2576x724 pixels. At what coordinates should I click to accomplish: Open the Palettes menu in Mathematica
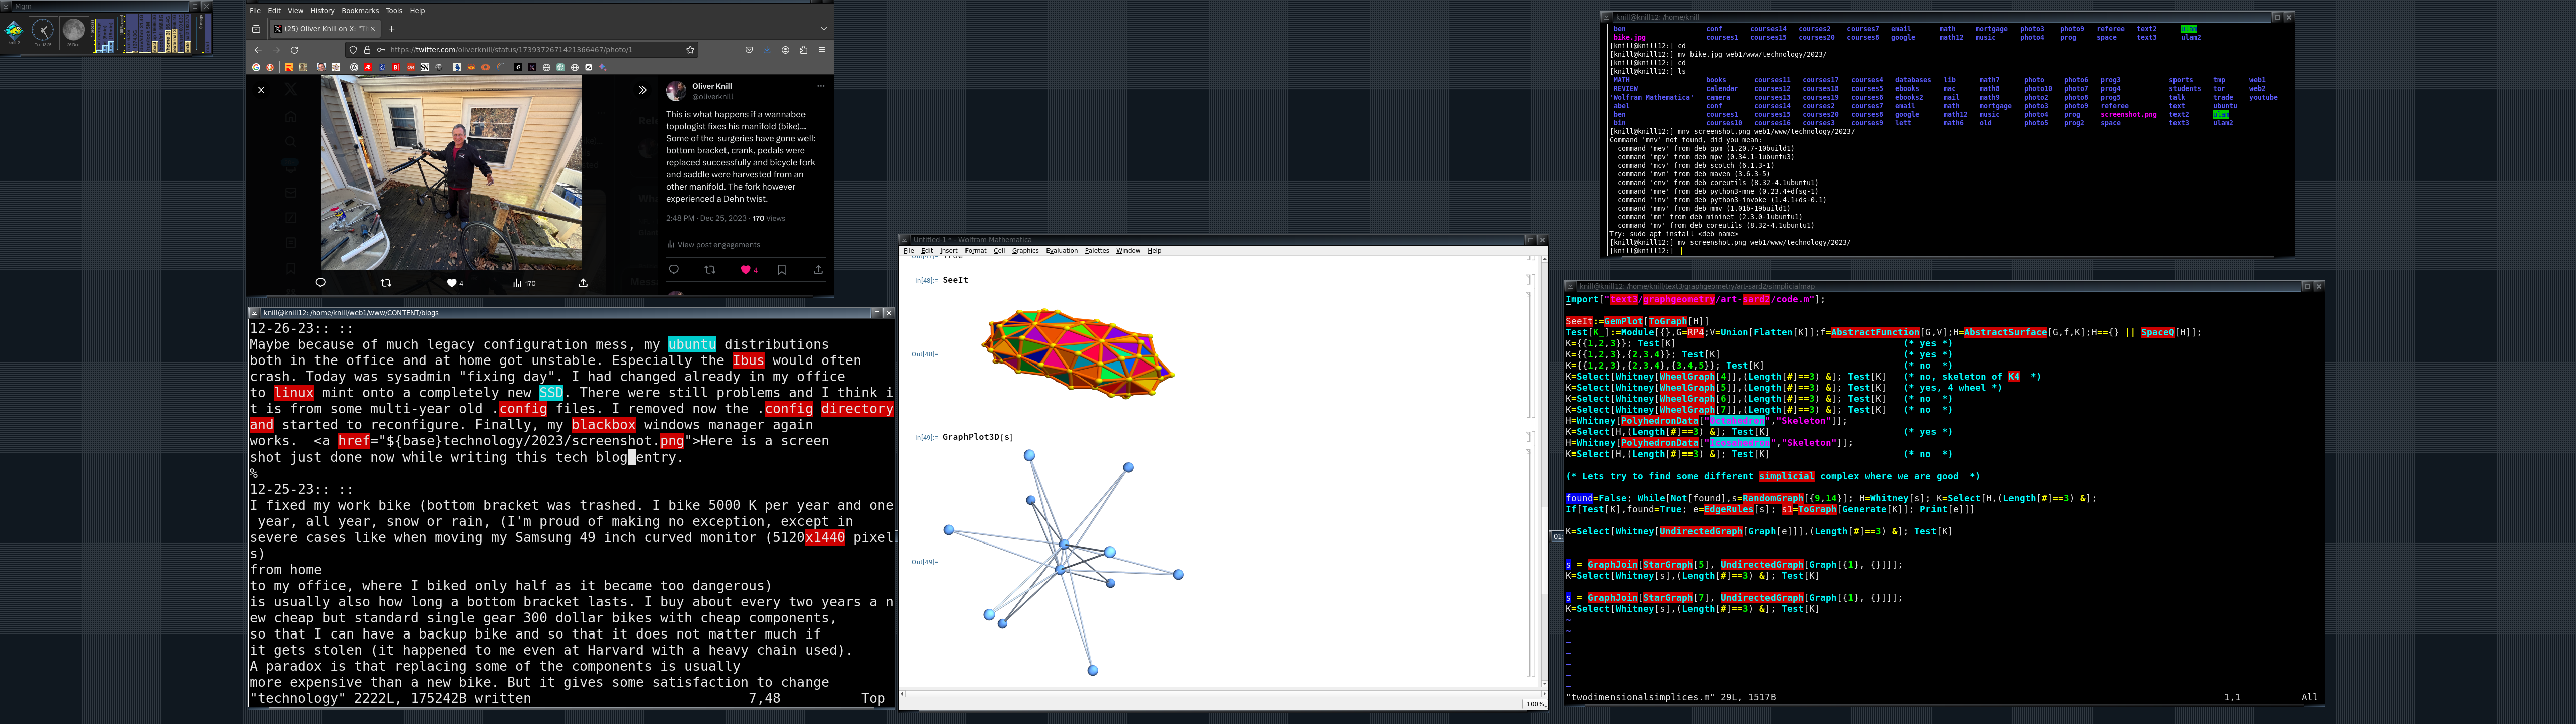1097,251
